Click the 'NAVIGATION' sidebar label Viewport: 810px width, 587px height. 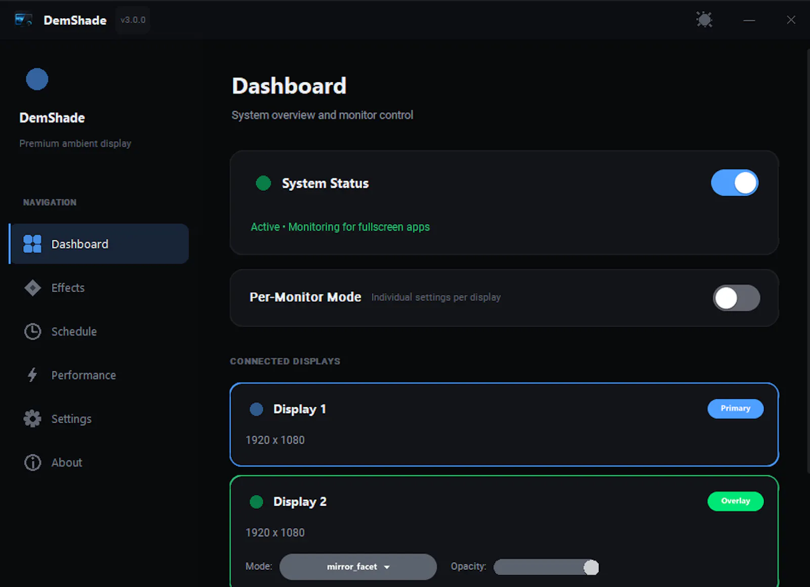[50, 202]
